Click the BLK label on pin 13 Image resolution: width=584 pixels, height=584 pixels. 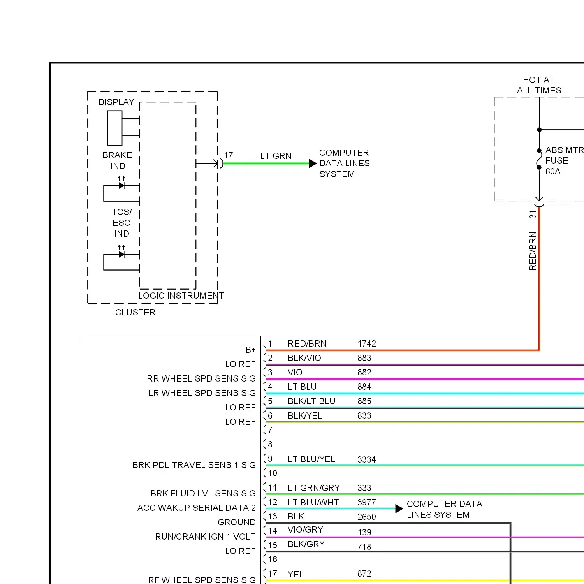(296, 516)
